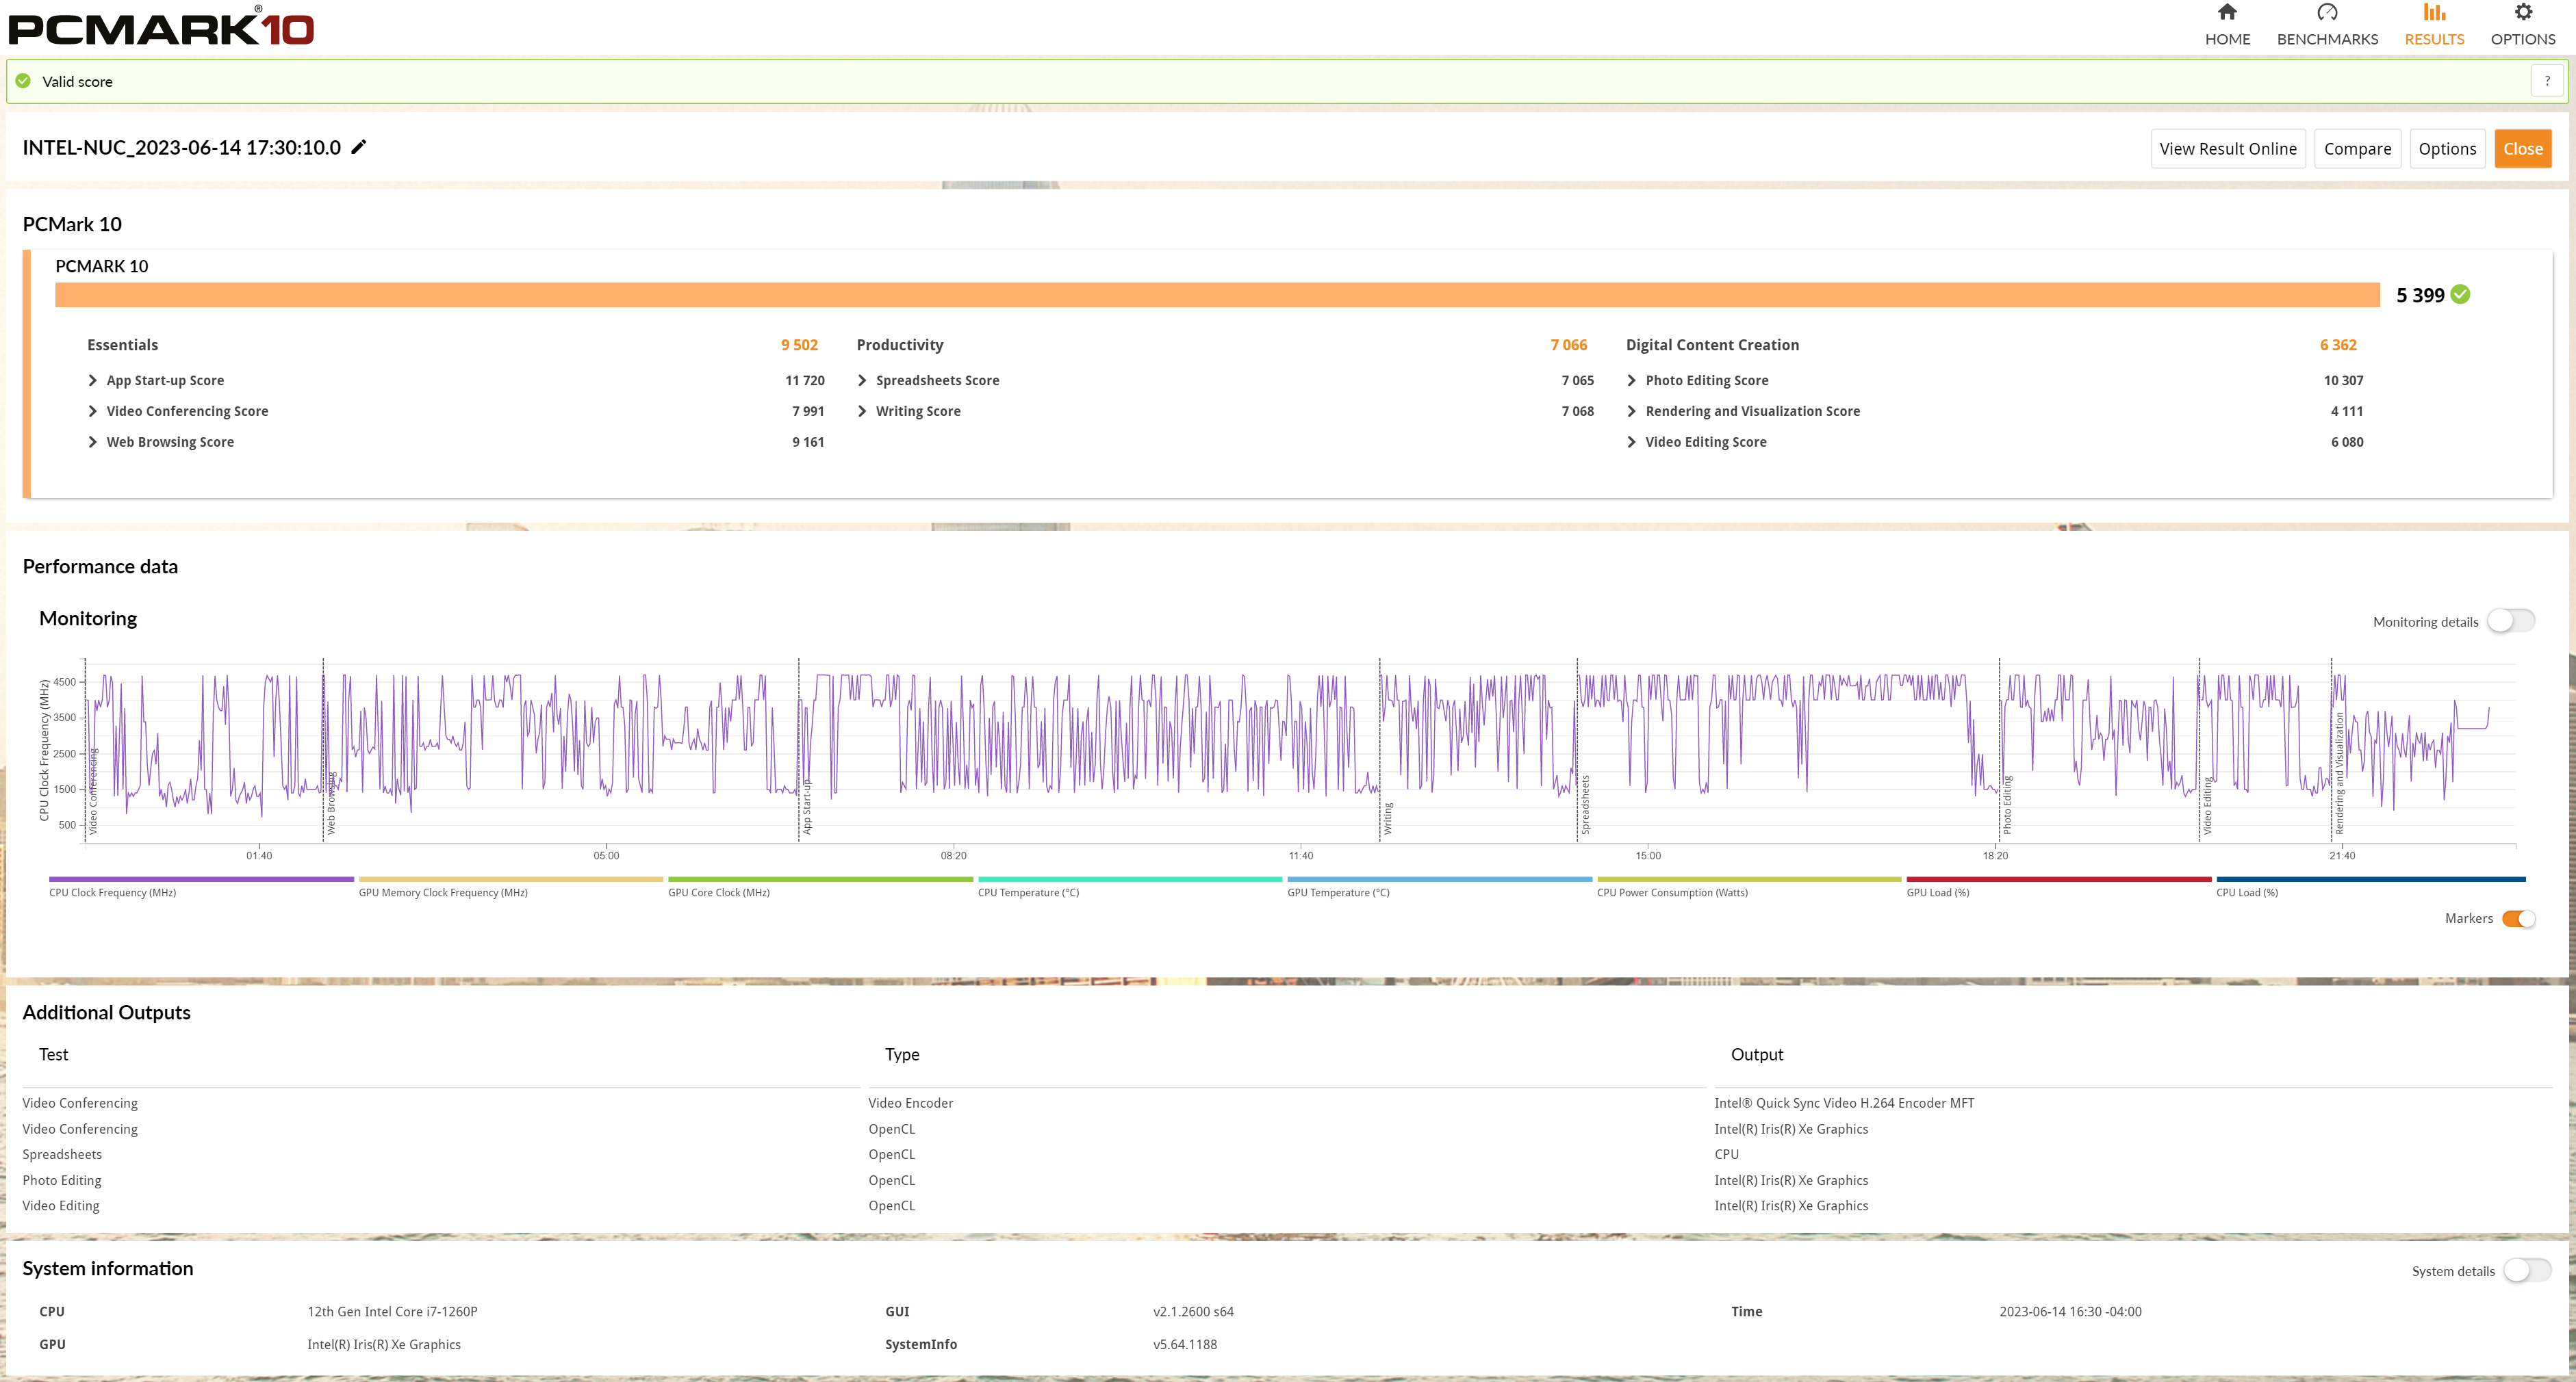Click the pencil icon to rename result

coord(359,148)
